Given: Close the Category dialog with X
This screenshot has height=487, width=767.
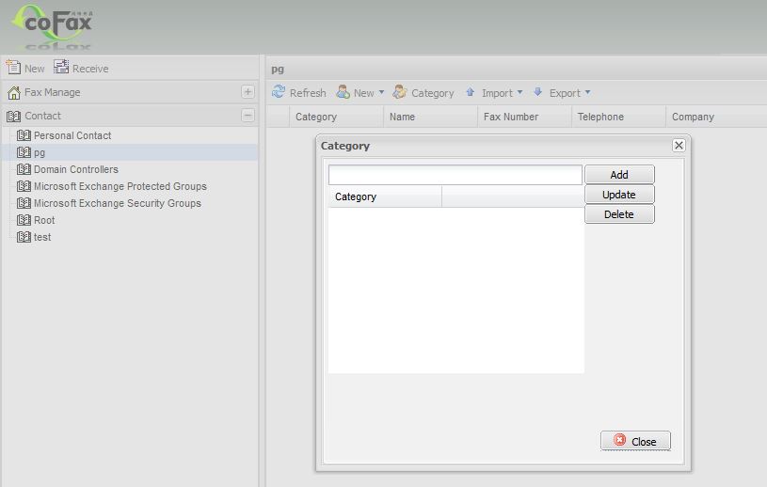Looking at the screenshot, I should tap(679, 145).
